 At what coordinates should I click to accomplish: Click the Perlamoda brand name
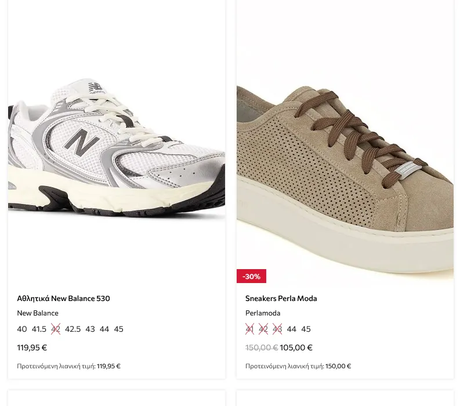tap(263, 313)
